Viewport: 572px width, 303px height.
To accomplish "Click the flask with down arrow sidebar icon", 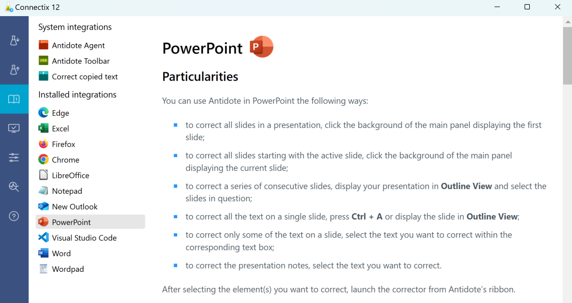I will (x=14, y=40).
